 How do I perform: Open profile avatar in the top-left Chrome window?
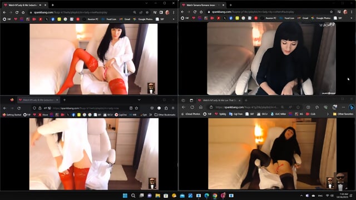click(x=167, y=12)
